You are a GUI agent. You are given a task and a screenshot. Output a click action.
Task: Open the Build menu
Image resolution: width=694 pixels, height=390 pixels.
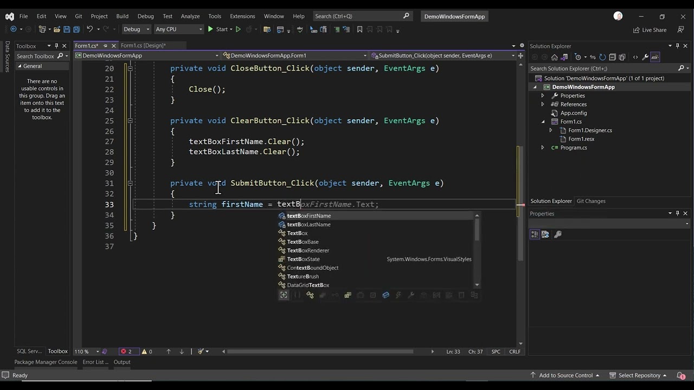pos(122,16)
